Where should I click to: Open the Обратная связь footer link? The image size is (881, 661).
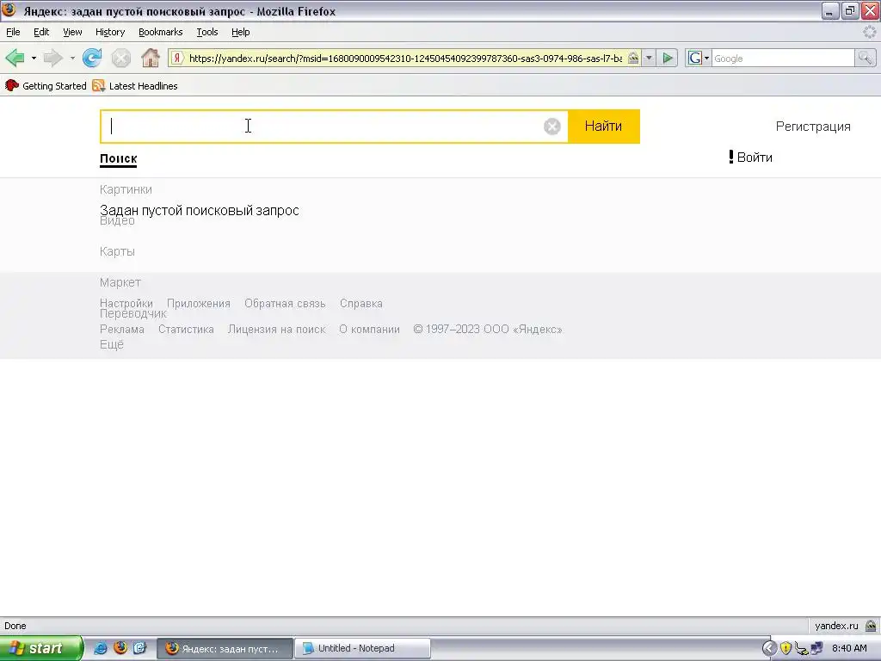[285, 304]
